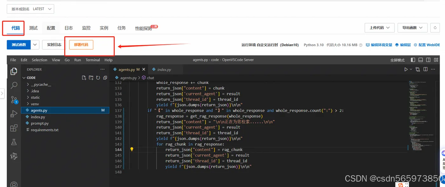
Task: Customize editor layout icon in title bar
Action: (436, 60)
